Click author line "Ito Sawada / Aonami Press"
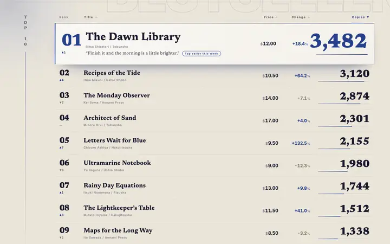 point(105,237)
